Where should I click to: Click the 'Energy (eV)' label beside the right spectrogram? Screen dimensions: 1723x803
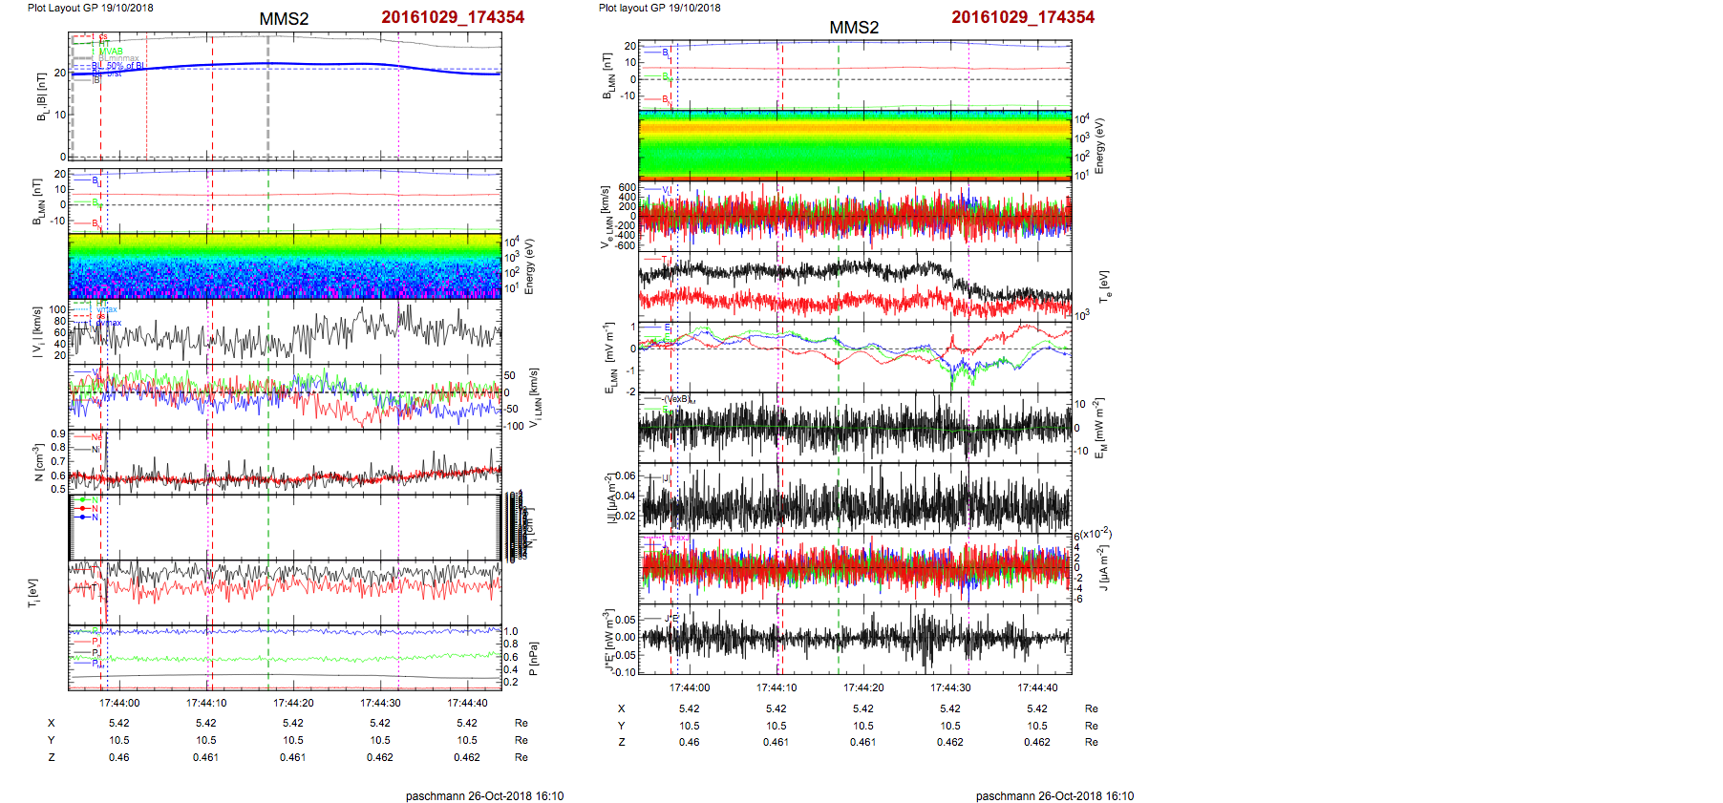[1099, 146]
